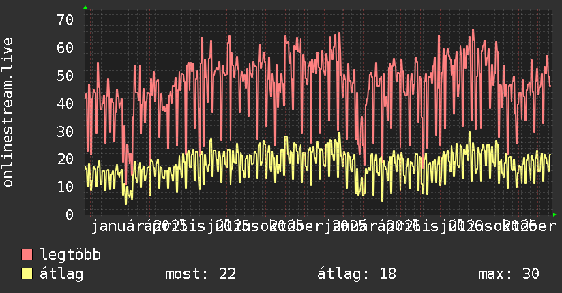Click the 10 y-axis label
The image size is (562, 293).
65,187
